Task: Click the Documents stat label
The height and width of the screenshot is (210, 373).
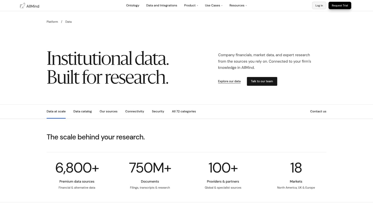Action: click(150, 181)
